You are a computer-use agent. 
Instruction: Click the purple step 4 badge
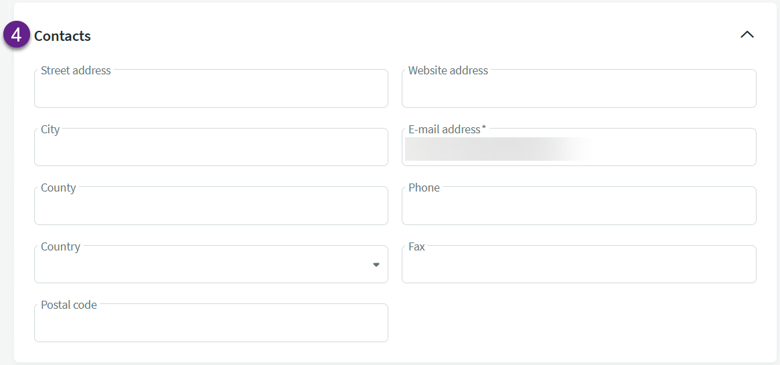point(17,35)
